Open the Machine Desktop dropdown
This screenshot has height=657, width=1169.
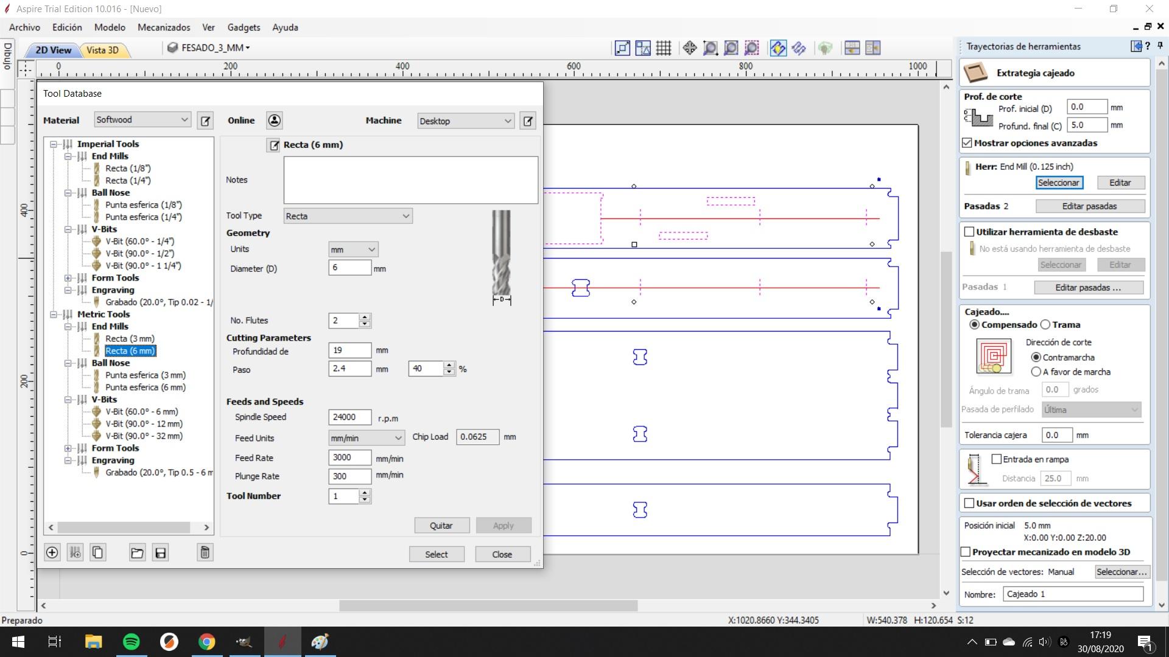coord(466,121)
